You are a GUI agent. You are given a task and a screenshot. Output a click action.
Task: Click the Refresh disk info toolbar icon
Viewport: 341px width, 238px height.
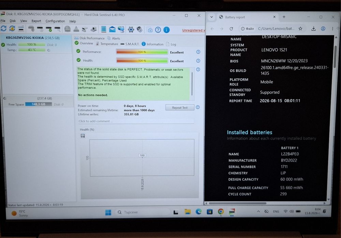coord(4,29)
